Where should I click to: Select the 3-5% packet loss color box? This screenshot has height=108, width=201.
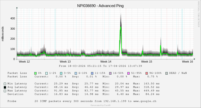[x=61, y=73]
